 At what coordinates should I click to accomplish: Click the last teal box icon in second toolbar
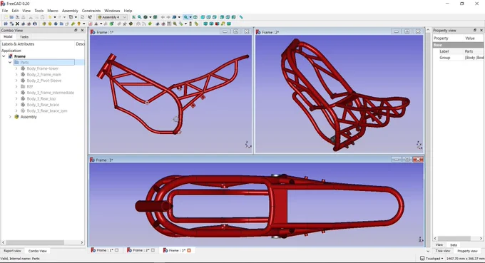(228, 24)
